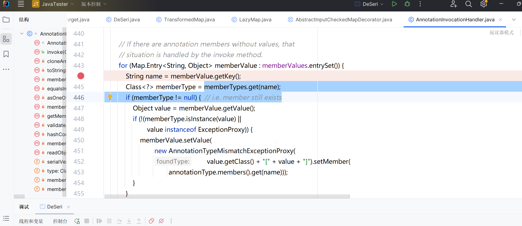Collapse the AnnotationInvocationHandler structure tree node
522x226 pixels.
point(22,34)
